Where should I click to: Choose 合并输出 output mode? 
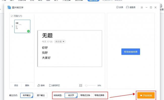27,95
